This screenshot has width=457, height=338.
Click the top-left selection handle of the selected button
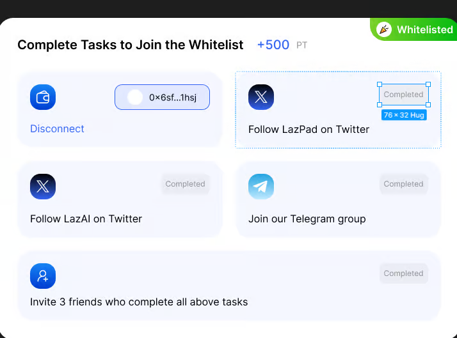[380, 84]
